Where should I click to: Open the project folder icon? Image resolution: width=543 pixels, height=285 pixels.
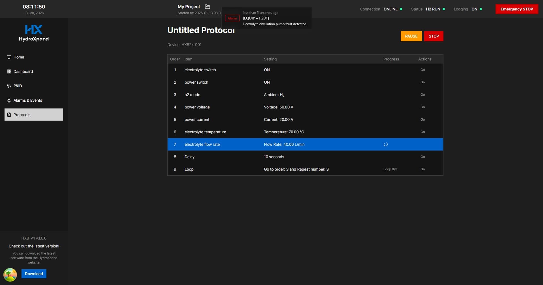pyautogui.click(x=207, y=6)
